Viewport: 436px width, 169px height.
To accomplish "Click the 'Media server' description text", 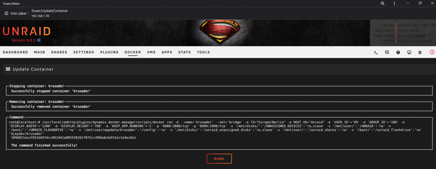I will [x=409, y=30].
